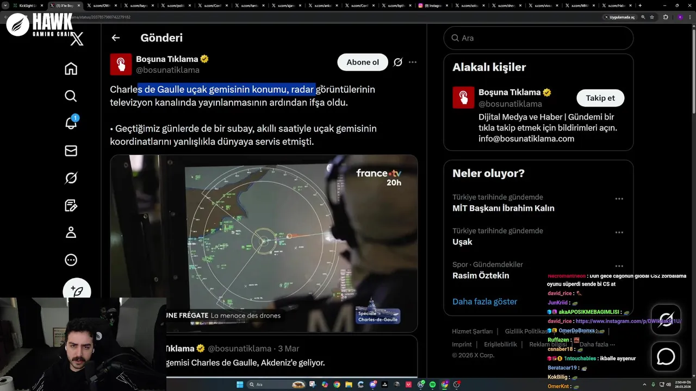The width and height of the screenshot is (696, 391).
Task: Click the Windows taskbar search box
Action: 276,384
